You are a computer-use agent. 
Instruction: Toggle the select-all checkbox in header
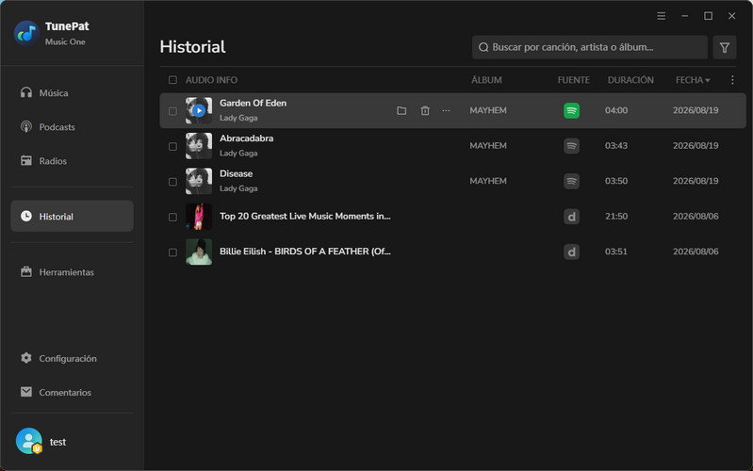click(x=172, y=80)
